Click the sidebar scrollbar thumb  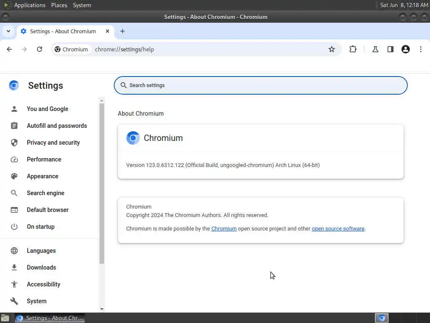(x=102, y=183)
